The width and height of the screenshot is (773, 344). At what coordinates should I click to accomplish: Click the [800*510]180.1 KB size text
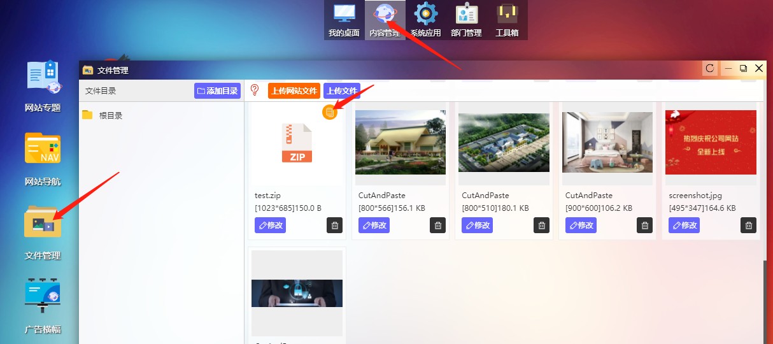495,208
